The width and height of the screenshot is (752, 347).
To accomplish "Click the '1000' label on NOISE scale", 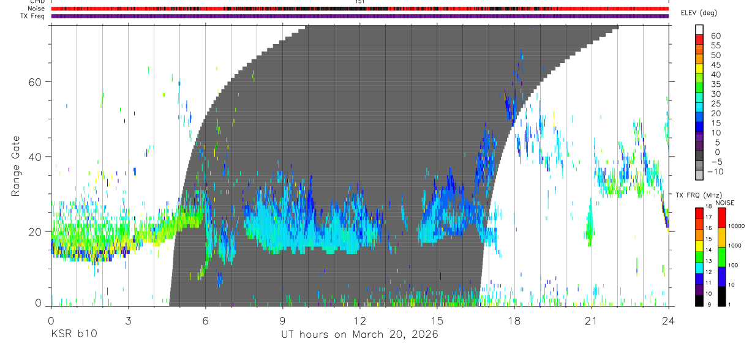I will coord(735,245).
